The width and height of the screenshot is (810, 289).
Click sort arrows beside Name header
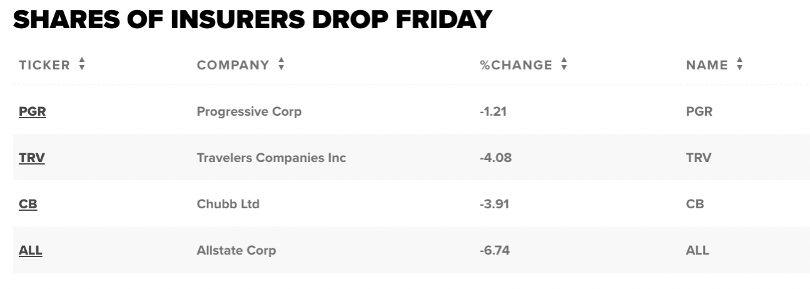[x=740, y=64]
